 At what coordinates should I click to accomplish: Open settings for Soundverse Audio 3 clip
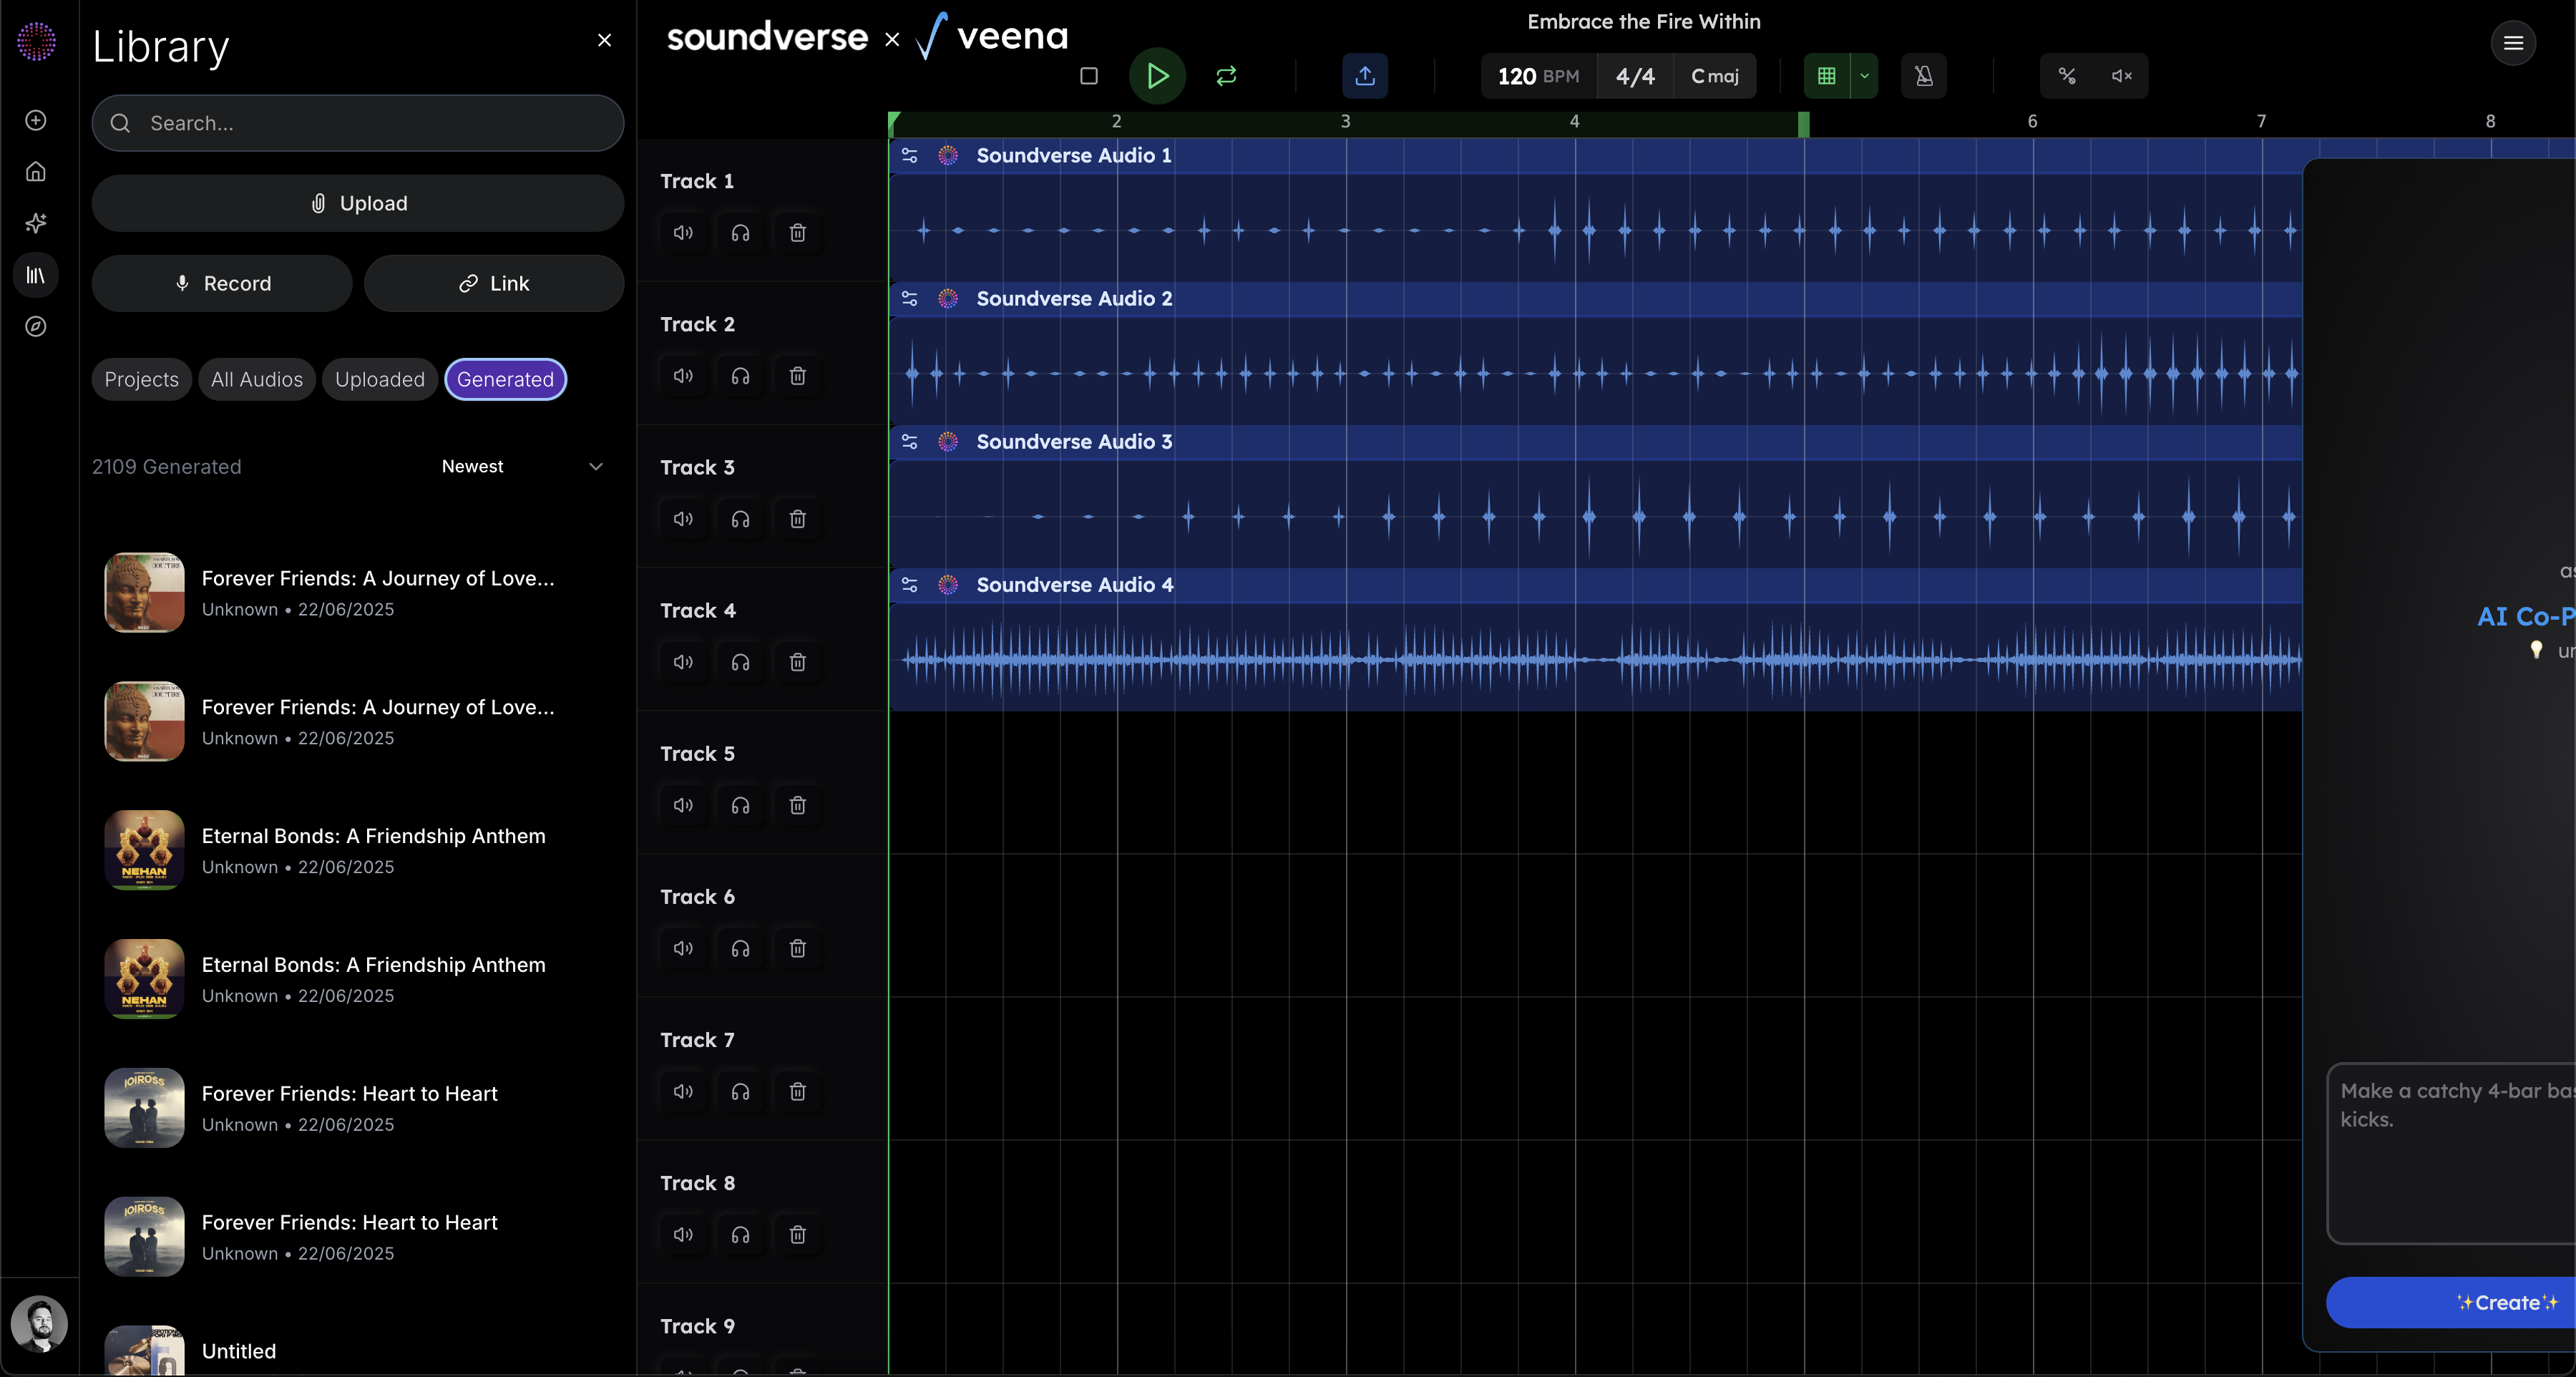point(910,441)
